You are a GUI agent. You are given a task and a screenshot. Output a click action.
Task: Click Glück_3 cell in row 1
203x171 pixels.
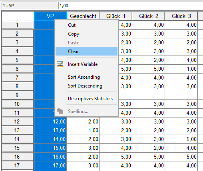[x=181, y=25]
